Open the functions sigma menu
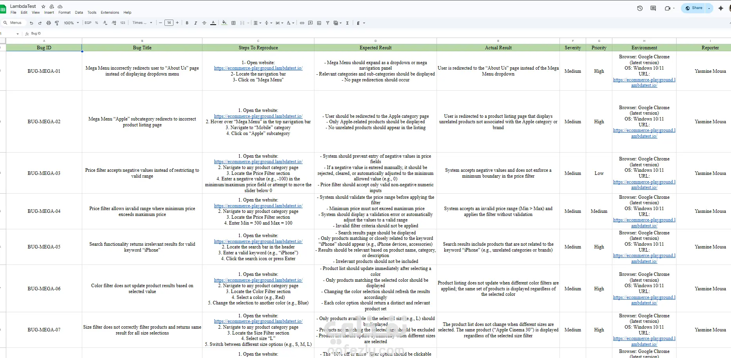 (347, 23)
